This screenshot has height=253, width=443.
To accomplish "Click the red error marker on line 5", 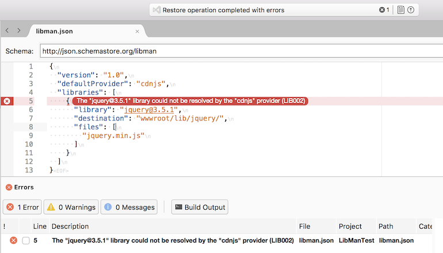I will (x=7, y=101).
